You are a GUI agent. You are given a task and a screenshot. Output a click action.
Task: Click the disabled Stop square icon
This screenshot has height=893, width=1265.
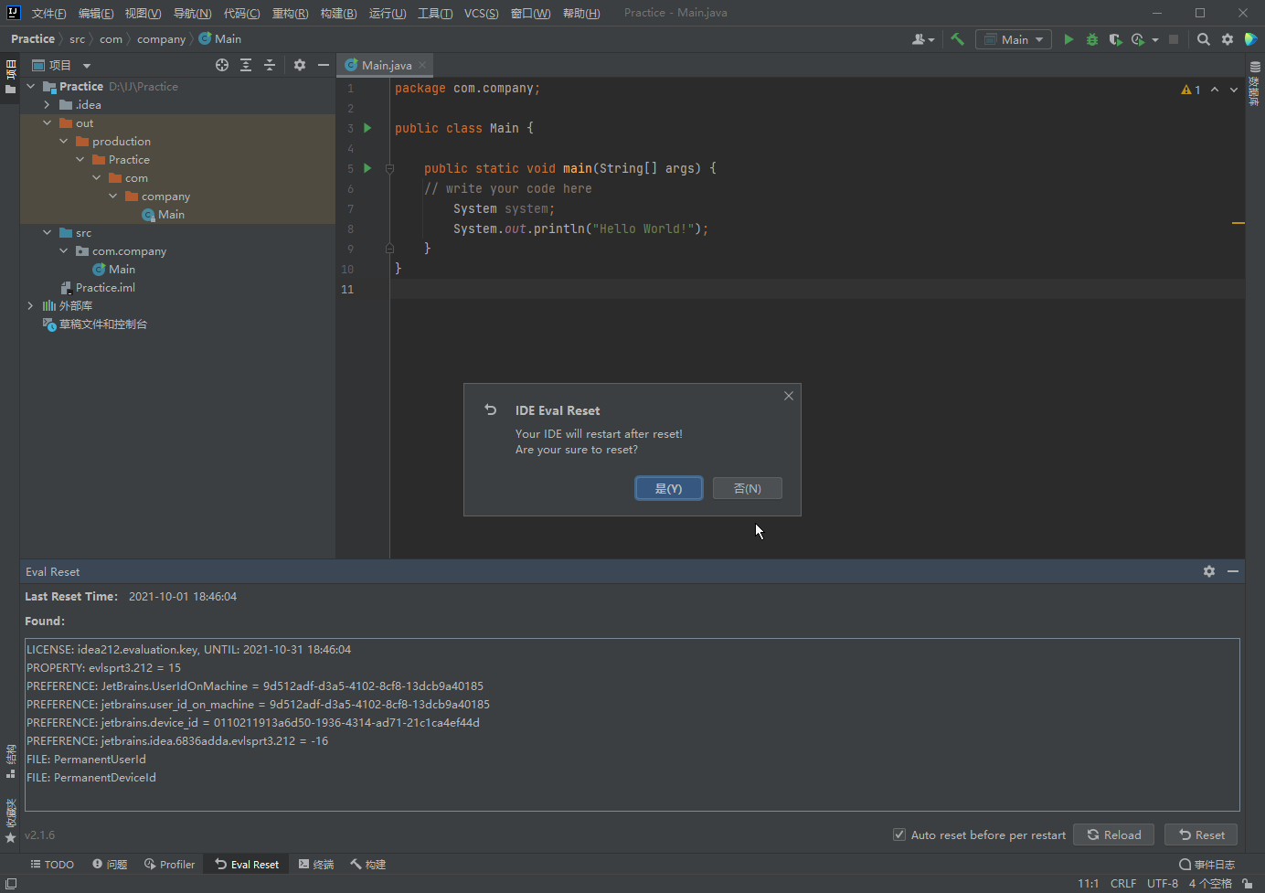tap(1174, 39)
